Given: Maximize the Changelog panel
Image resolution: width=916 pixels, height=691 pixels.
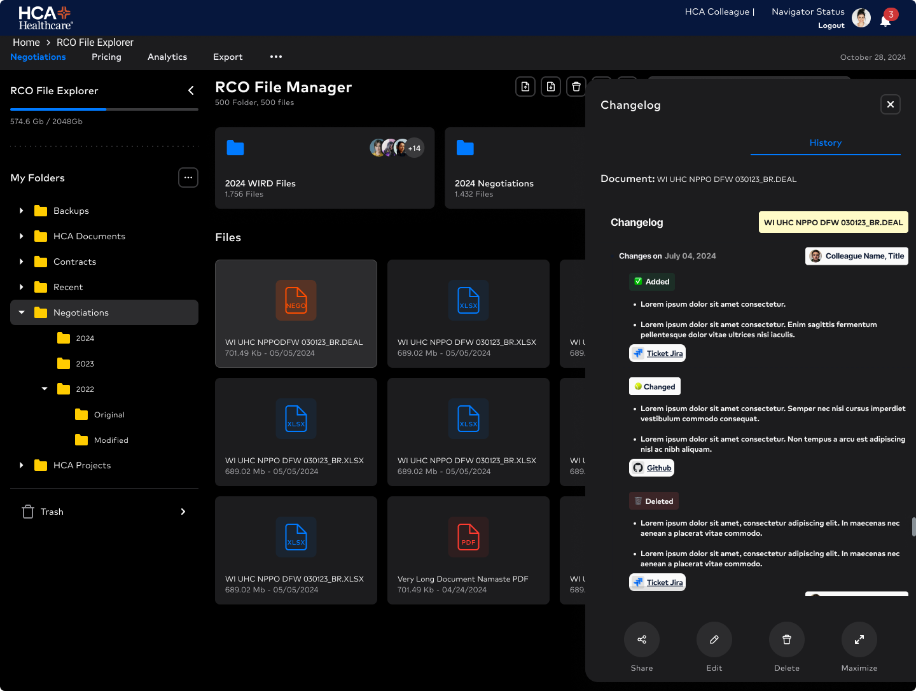Looking at the screenshot, I should click(x=859, y=639).
